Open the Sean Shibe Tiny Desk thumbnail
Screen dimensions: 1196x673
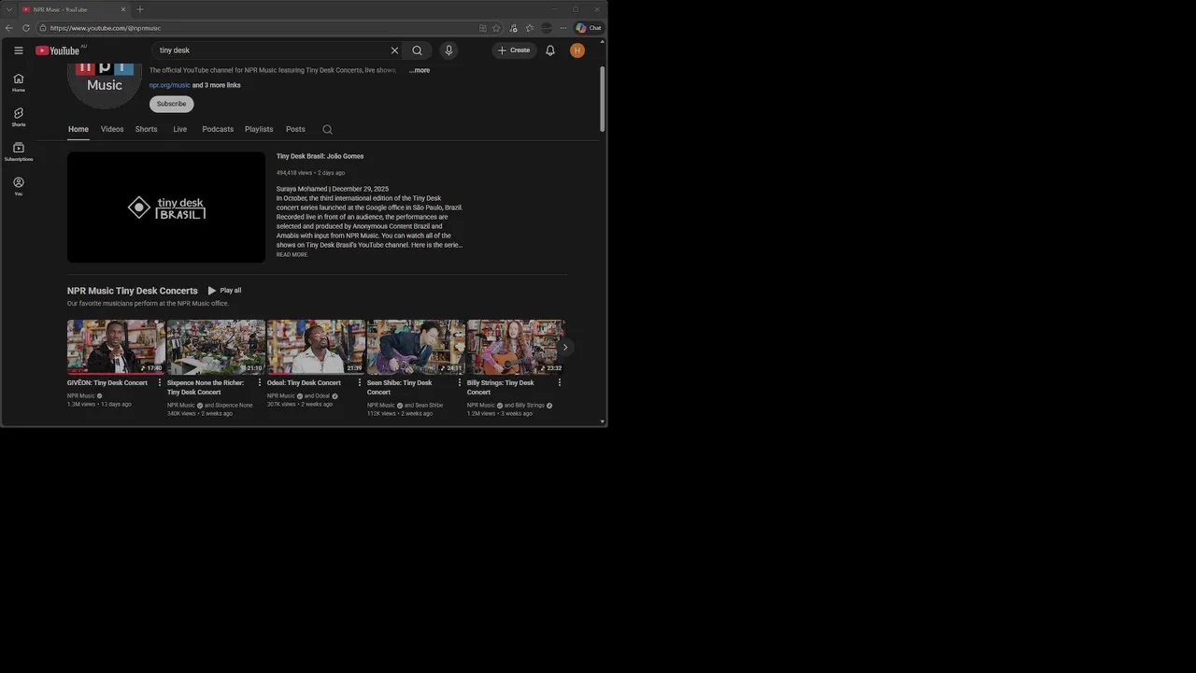point(416,347)
